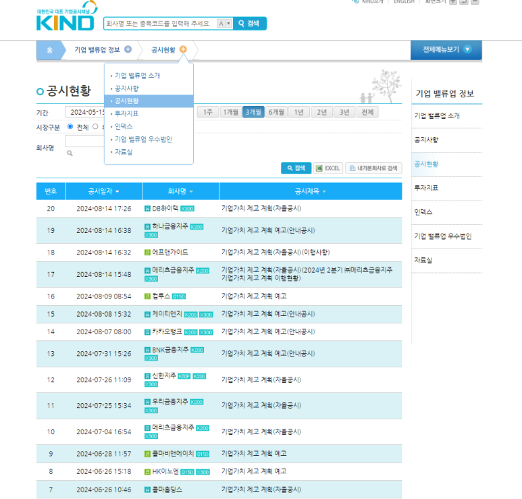Viewport: 522px width, 499px height.
Task: Set period to 1주
Action: coord(208,112)
